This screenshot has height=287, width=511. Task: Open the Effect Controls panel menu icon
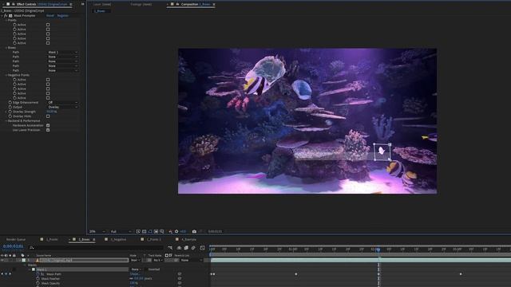pos(71,4)
